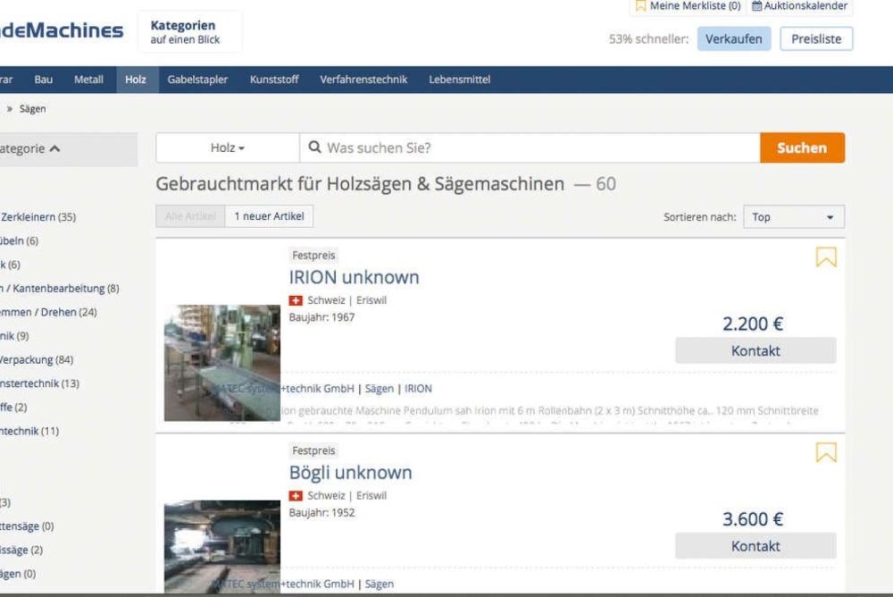Open the Auktionskalender calendar icon

click(756, 6)
